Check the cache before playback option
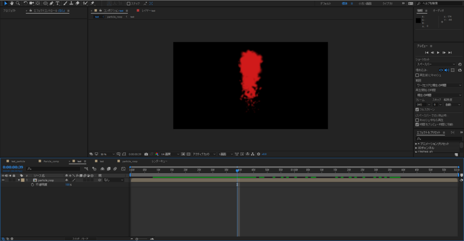This screenshot has height=241, width=464. click(x=417, y=75)
